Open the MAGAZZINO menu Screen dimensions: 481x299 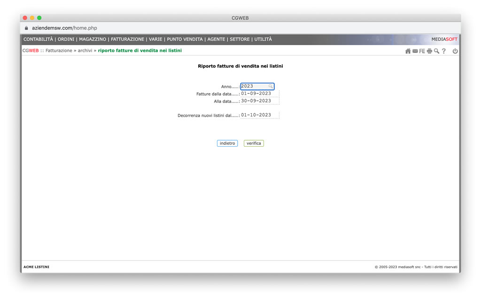coord(93,39)
